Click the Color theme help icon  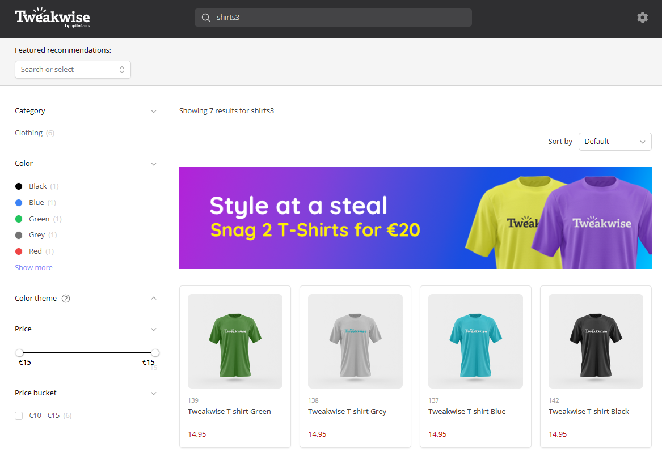point(66,299)
